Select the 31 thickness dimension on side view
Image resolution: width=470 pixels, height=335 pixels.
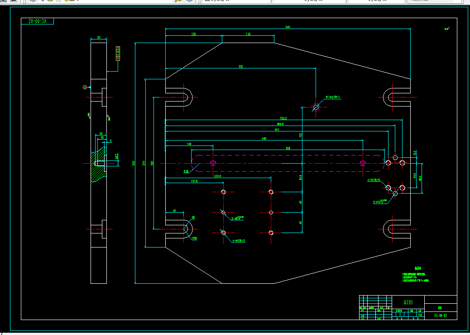pos(99,38)
